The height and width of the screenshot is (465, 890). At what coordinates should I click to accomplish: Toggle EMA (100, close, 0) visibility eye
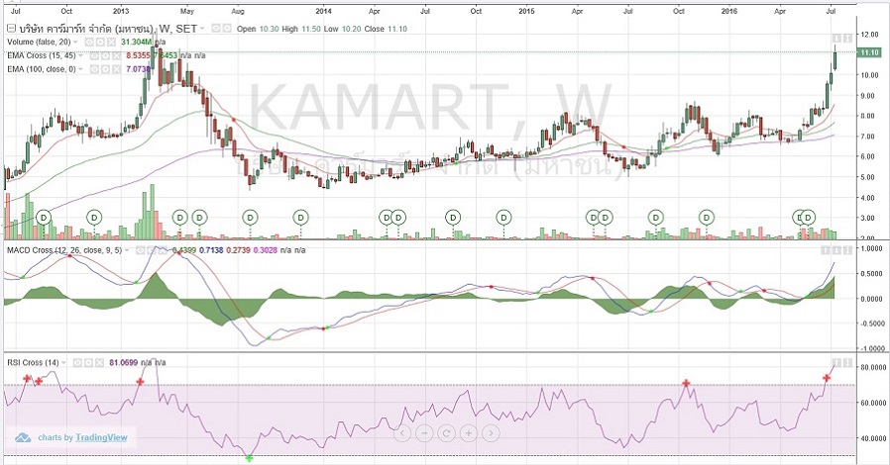click(x=94, y=69)
